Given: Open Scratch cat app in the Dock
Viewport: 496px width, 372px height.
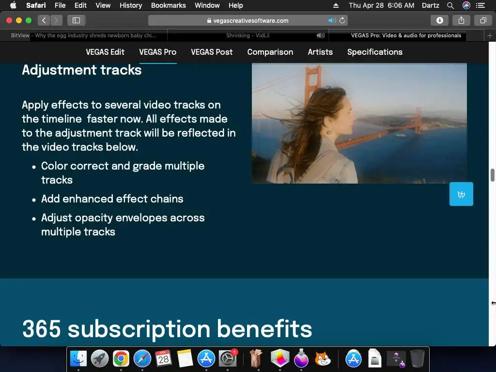Looking at the screenshot, I should coord(323,358).
